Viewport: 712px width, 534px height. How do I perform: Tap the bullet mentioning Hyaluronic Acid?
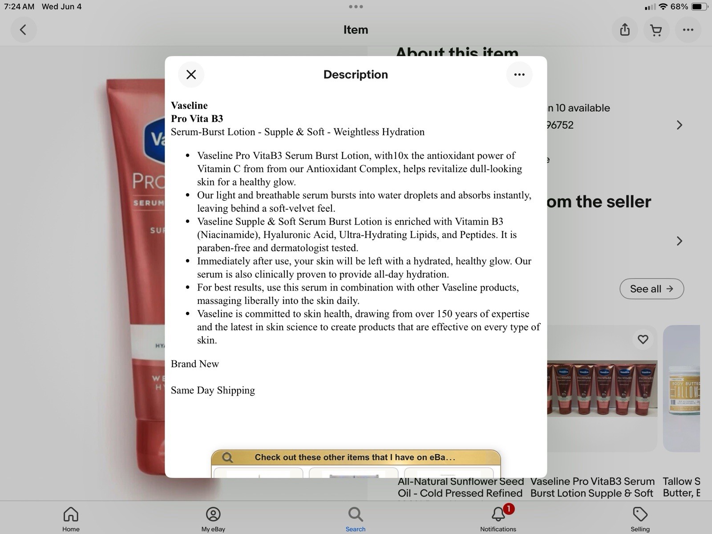coord(357,235)
